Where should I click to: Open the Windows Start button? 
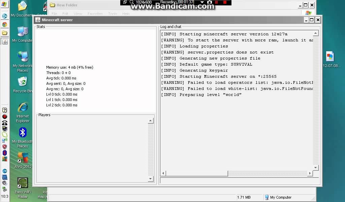pos(4,4)
